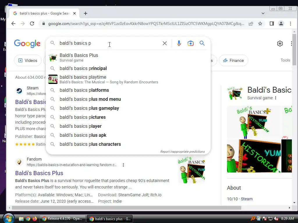
Task: Click the Steam site favicon
Action: (19, 91)
